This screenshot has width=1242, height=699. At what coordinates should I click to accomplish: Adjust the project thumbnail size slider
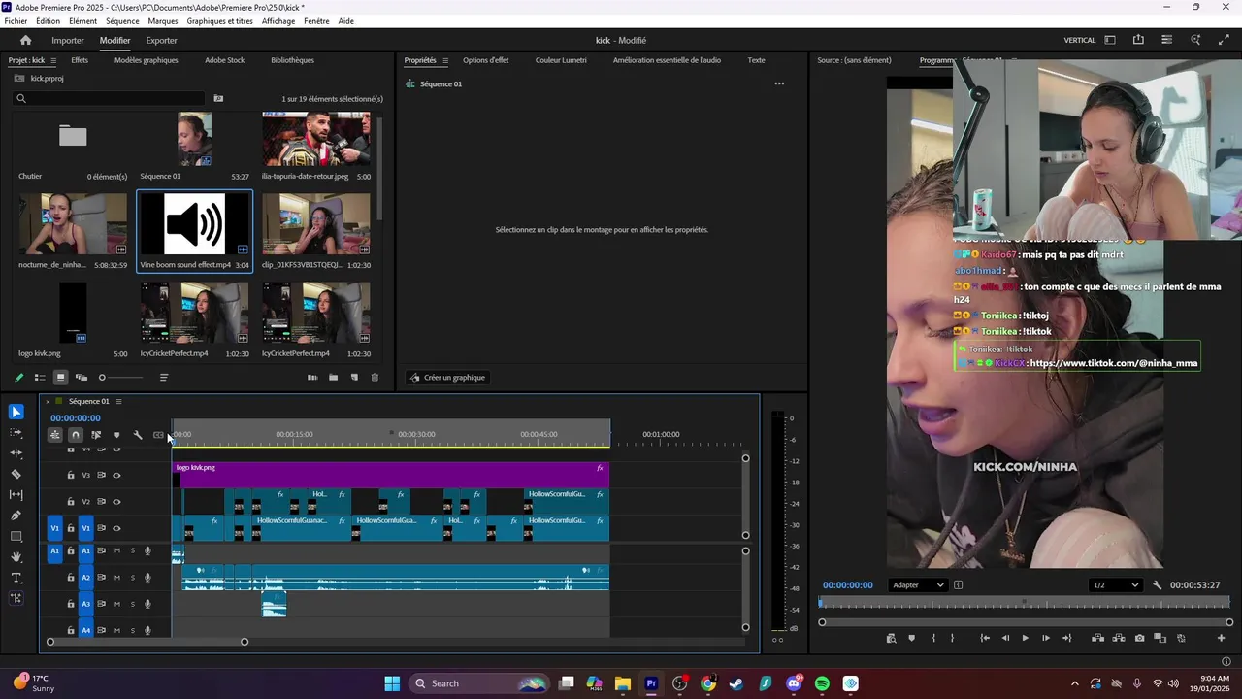(102, 378)
